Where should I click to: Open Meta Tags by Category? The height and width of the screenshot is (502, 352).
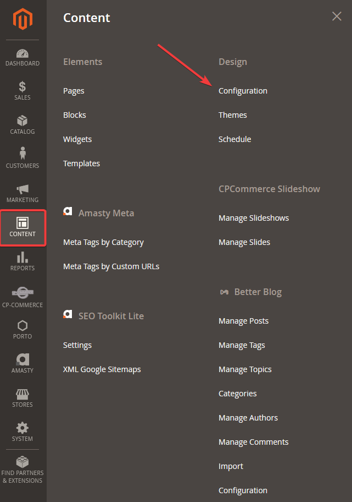(103, 242)
